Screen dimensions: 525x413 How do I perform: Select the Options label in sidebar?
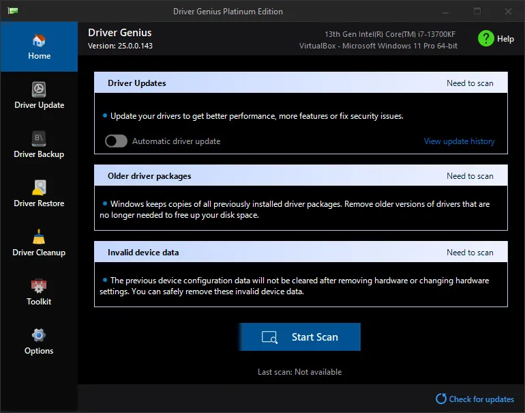coord(39,351)
